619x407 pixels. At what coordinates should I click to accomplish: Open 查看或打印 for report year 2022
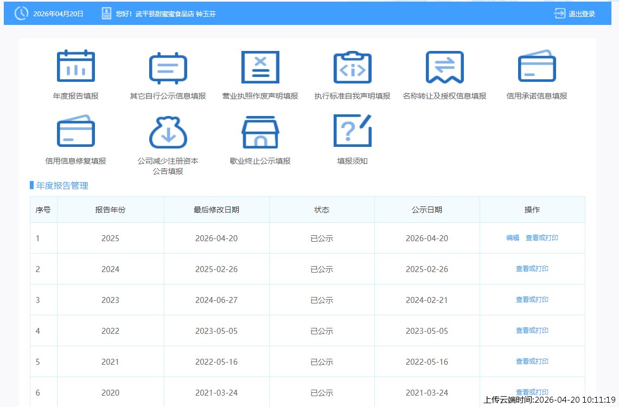coord(532,331)
